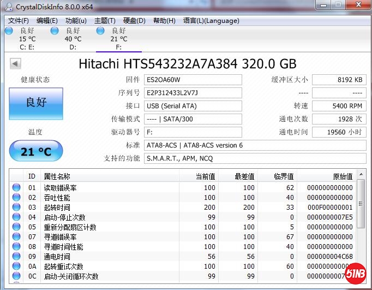Click the 良好 health status button
The image size is (372, 290).
(36, 103)
